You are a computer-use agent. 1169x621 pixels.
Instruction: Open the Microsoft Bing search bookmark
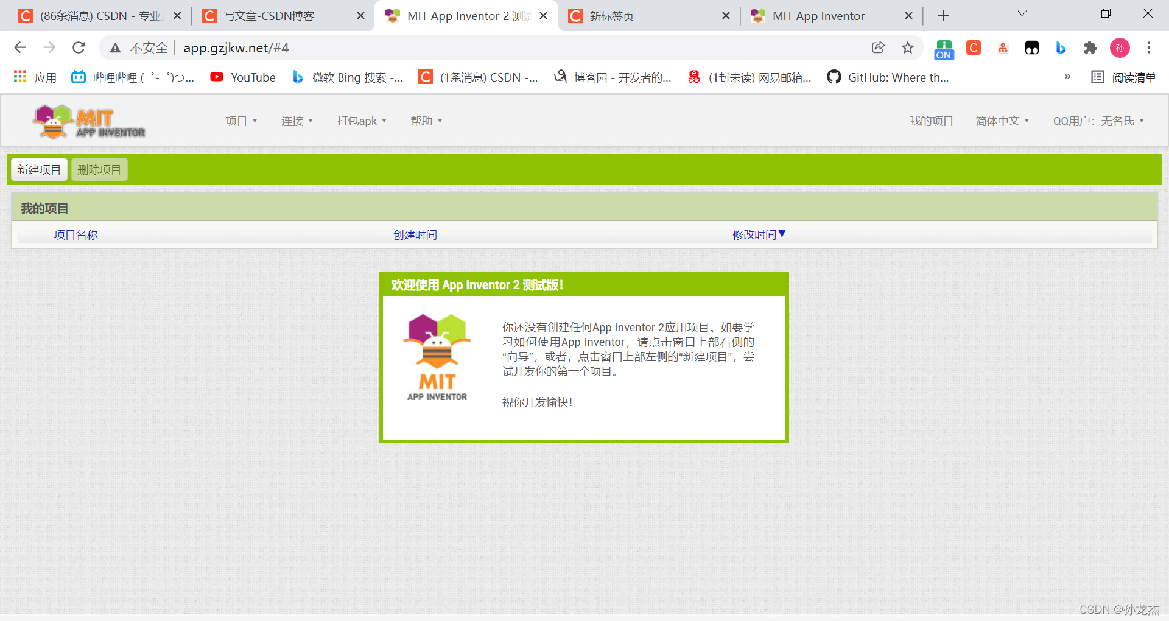point(348,77)
